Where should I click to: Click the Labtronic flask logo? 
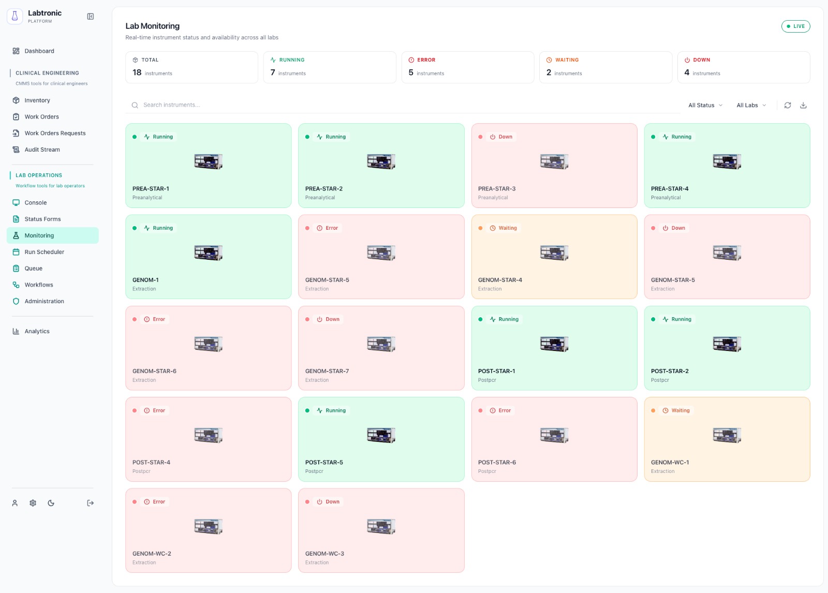[15, 17]
